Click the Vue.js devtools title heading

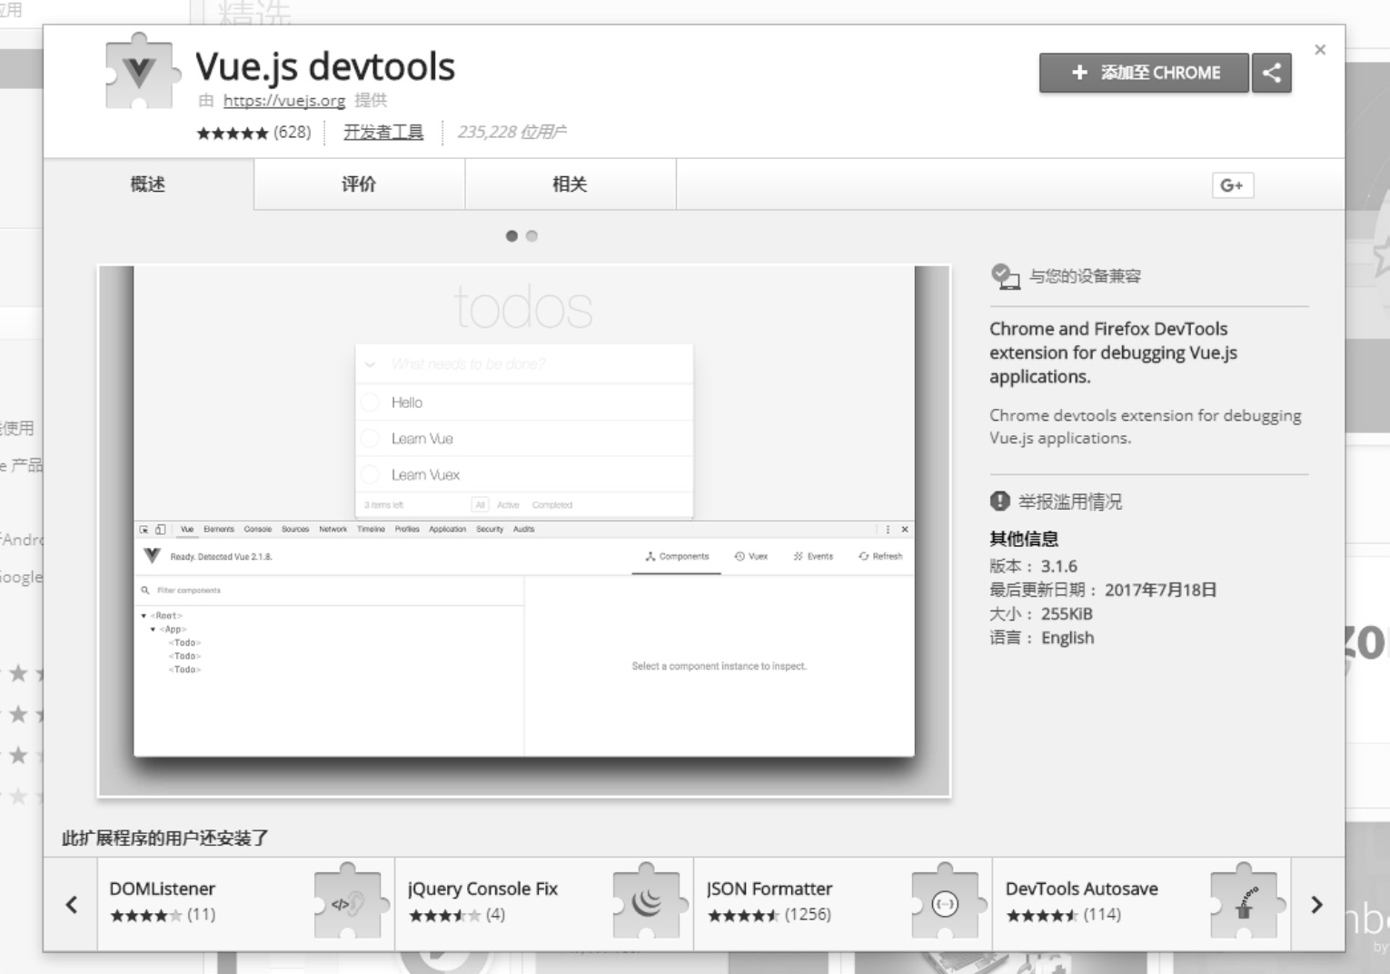[x=325, y=67]
